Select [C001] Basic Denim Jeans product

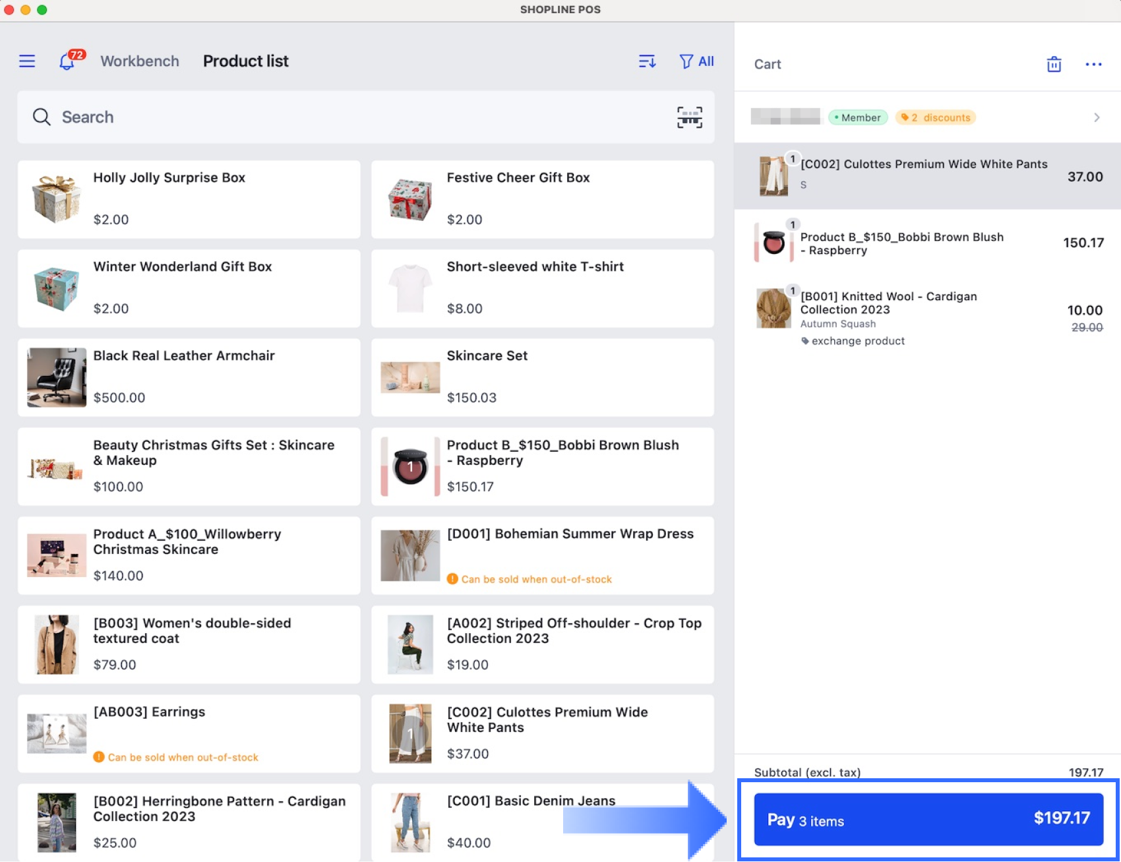543,822
